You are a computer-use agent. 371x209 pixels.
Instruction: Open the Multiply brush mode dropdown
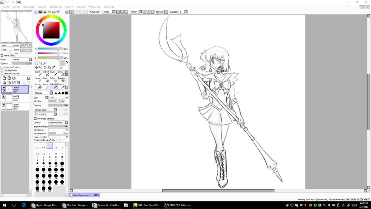tap(44, 93)
